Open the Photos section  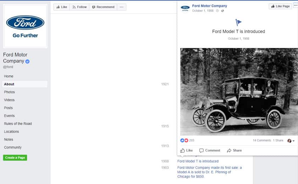pyautogui.click(x=9, y=92)
